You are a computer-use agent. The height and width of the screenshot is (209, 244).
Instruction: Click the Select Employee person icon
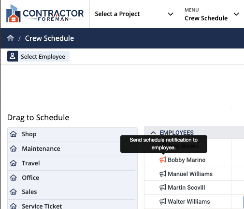pyautogui.click(x=13, y=56)
